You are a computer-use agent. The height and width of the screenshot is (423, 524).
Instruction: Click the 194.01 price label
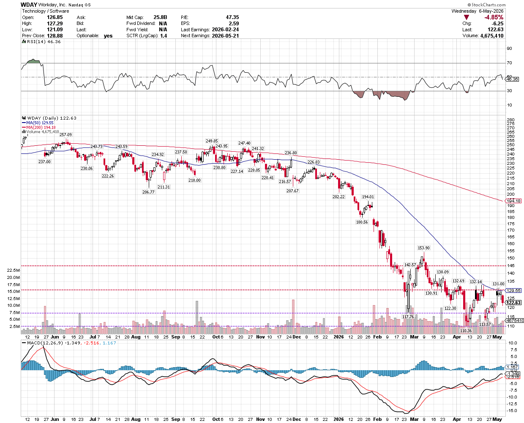click(368, 197)
